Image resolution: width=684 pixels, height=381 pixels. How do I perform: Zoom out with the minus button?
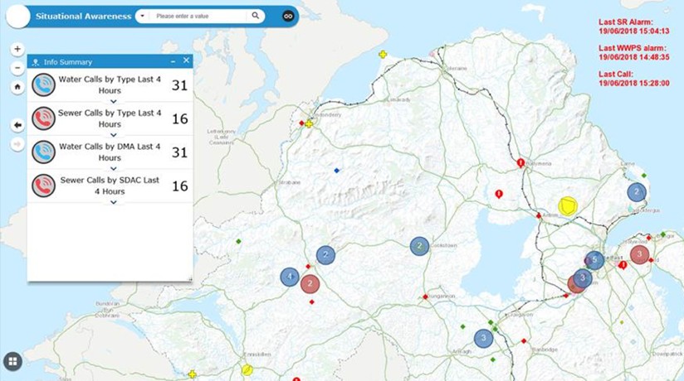(x=17, y=68)
